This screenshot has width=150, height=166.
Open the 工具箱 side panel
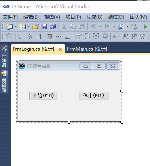(x=4, y=57)
